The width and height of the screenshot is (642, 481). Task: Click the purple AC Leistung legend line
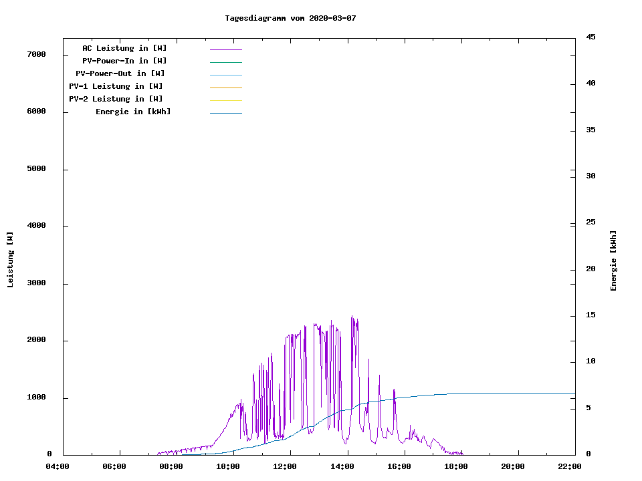(x=225, y=49)
